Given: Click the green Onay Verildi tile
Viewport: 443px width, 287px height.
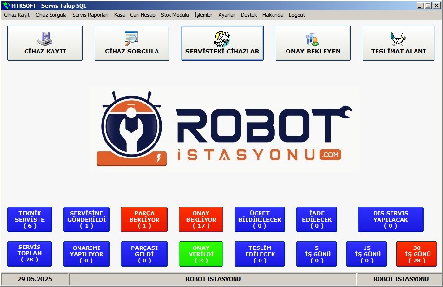Looking at the screenshot, I should pos(201,254).
